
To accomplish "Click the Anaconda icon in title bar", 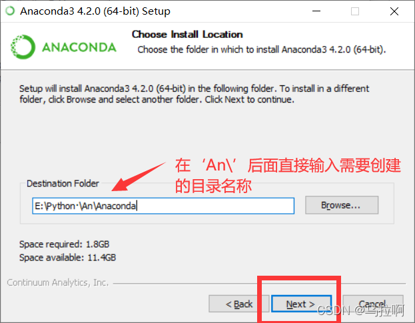I will coord(10,11).
